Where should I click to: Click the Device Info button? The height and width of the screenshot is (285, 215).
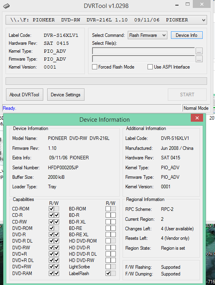(186, 35)
